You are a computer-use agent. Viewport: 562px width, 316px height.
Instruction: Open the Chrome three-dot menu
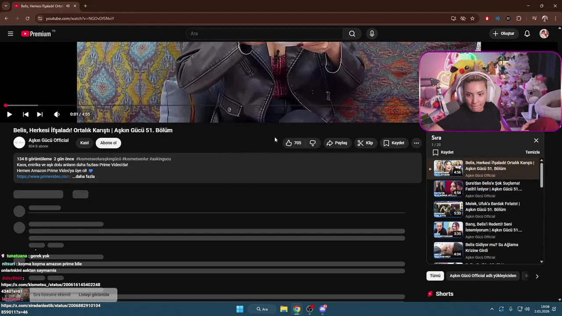(555, 18)
